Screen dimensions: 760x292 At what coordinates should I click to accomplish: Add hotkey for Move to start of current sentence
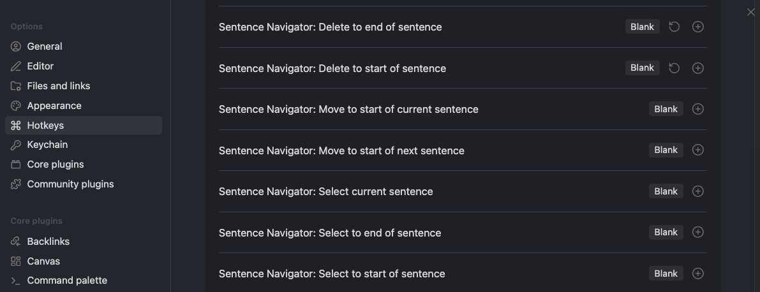point(698,109)
